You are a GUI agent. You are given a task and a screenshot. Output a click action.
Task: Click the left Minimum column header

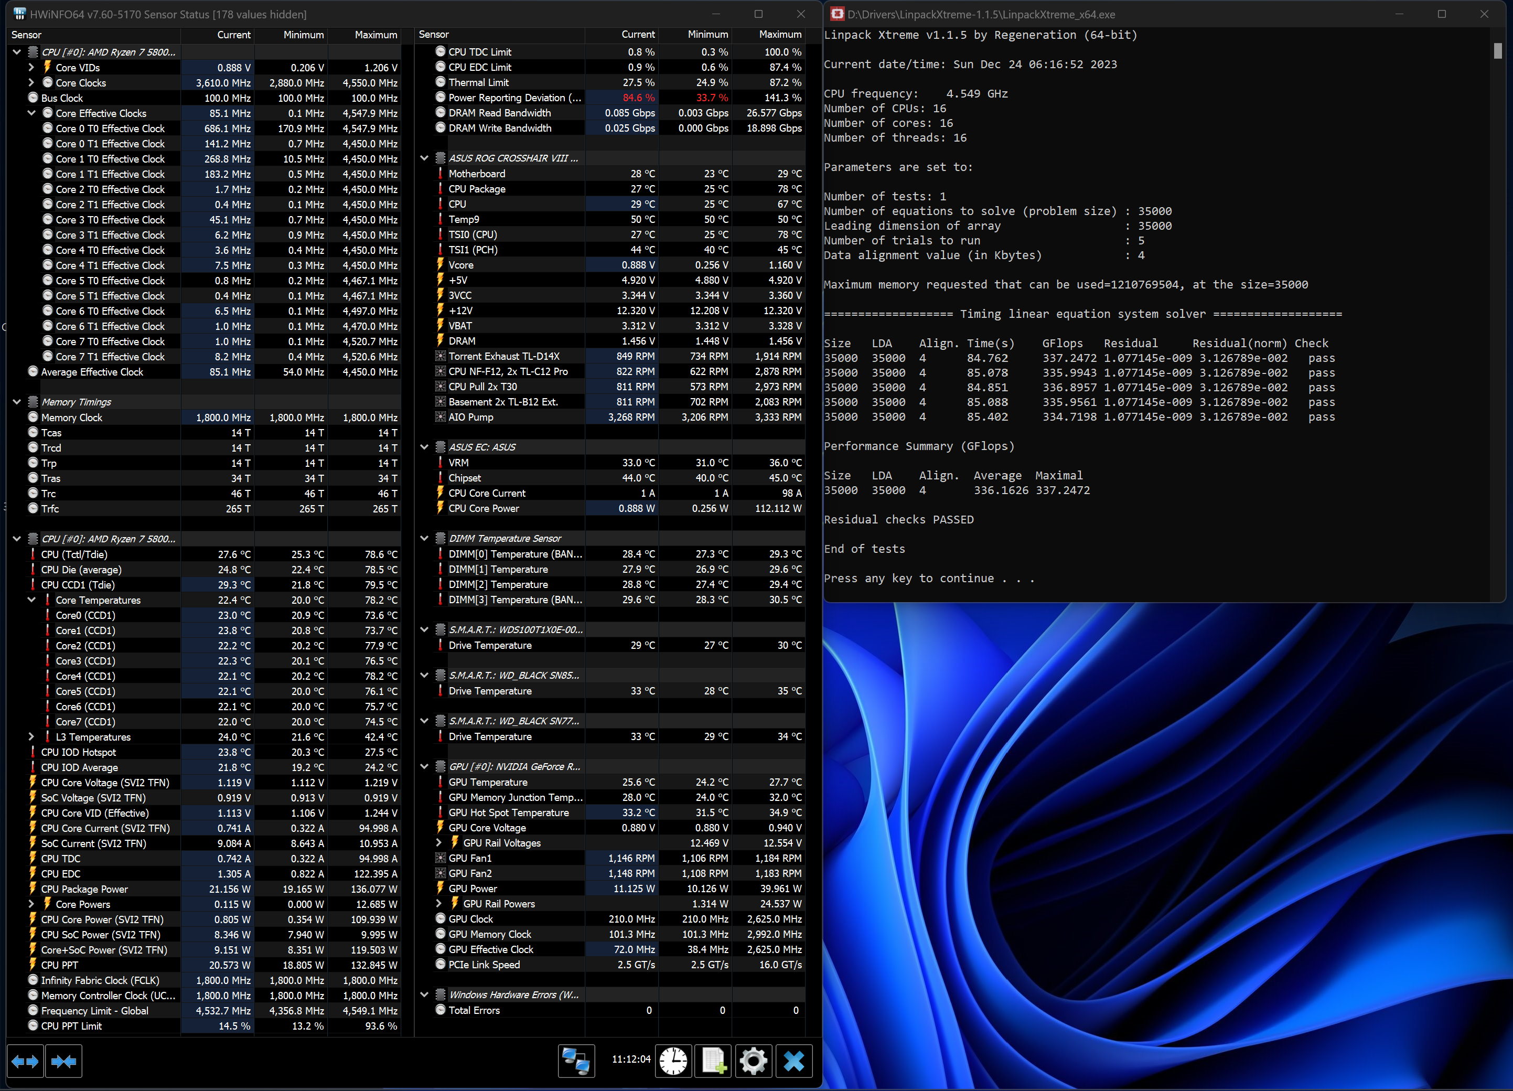coord(291,35)
